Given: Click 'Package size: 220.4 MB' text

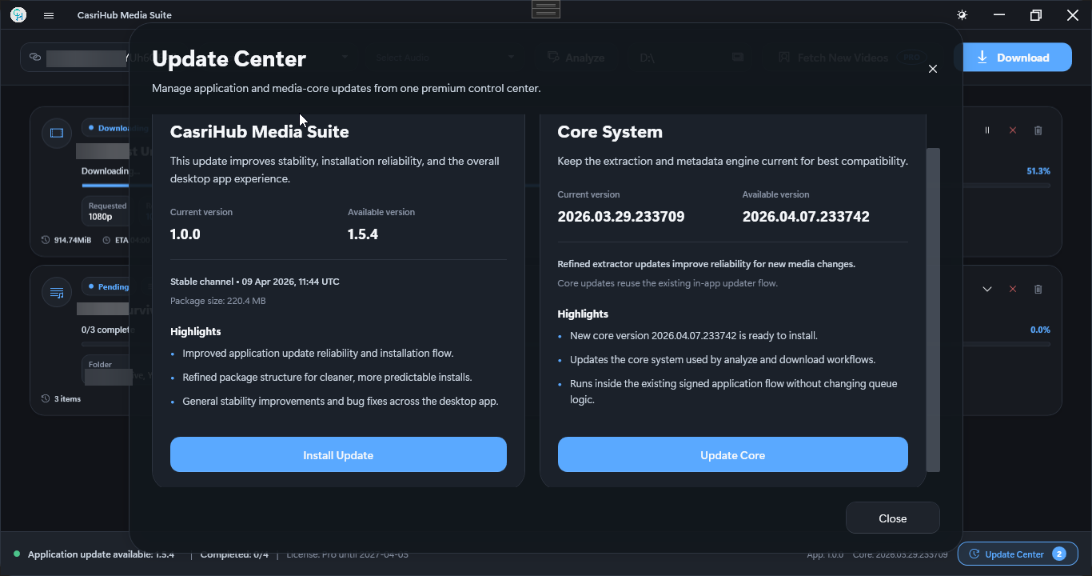Looking at the screenshot, I should pyautogui.click(x=218, y=301).
